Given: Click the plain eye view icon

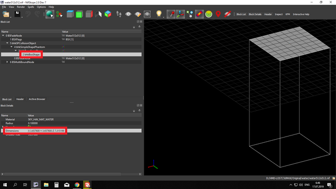Looking at the screenshot, I should point(128,14).
